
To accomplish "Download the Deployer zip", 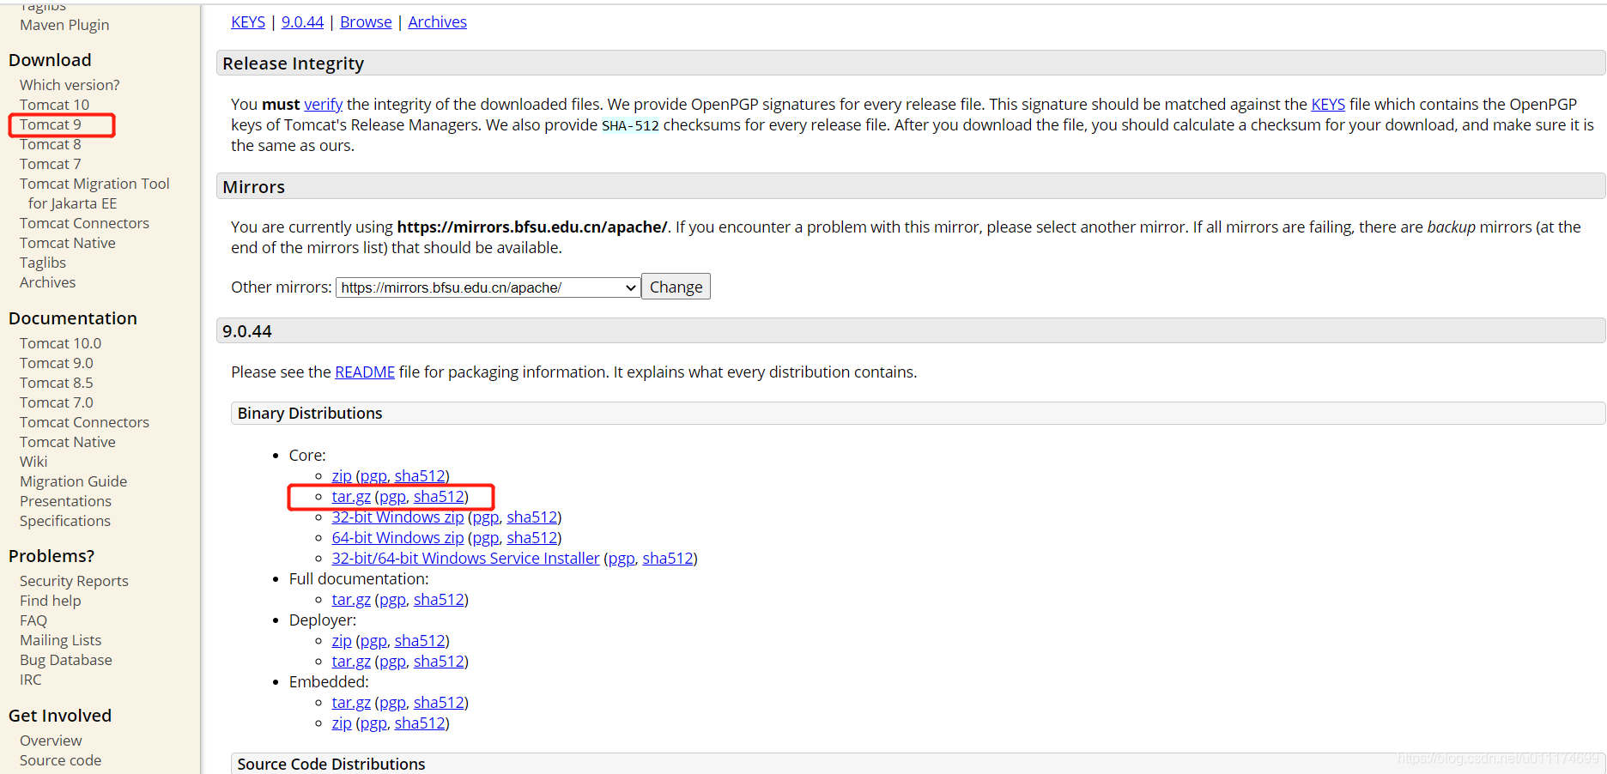I will pos(342,640).
